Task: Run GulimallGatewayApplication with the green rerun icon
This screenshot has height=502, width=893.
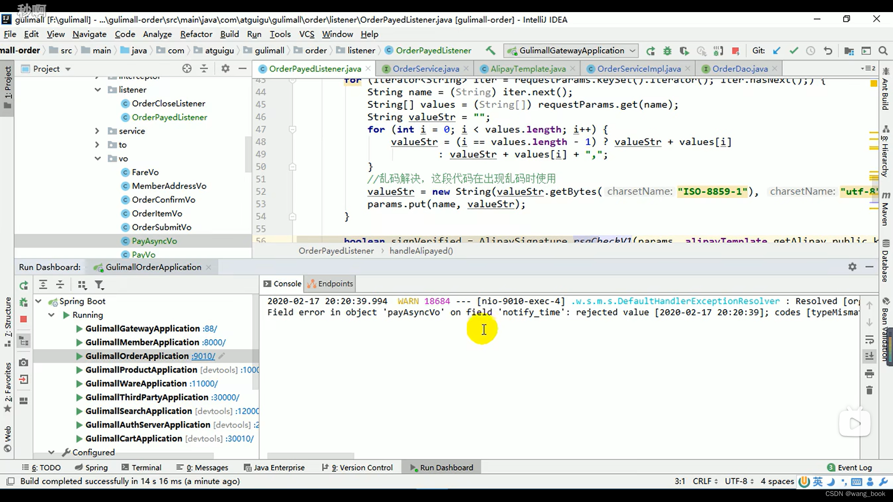Action: 651,51
